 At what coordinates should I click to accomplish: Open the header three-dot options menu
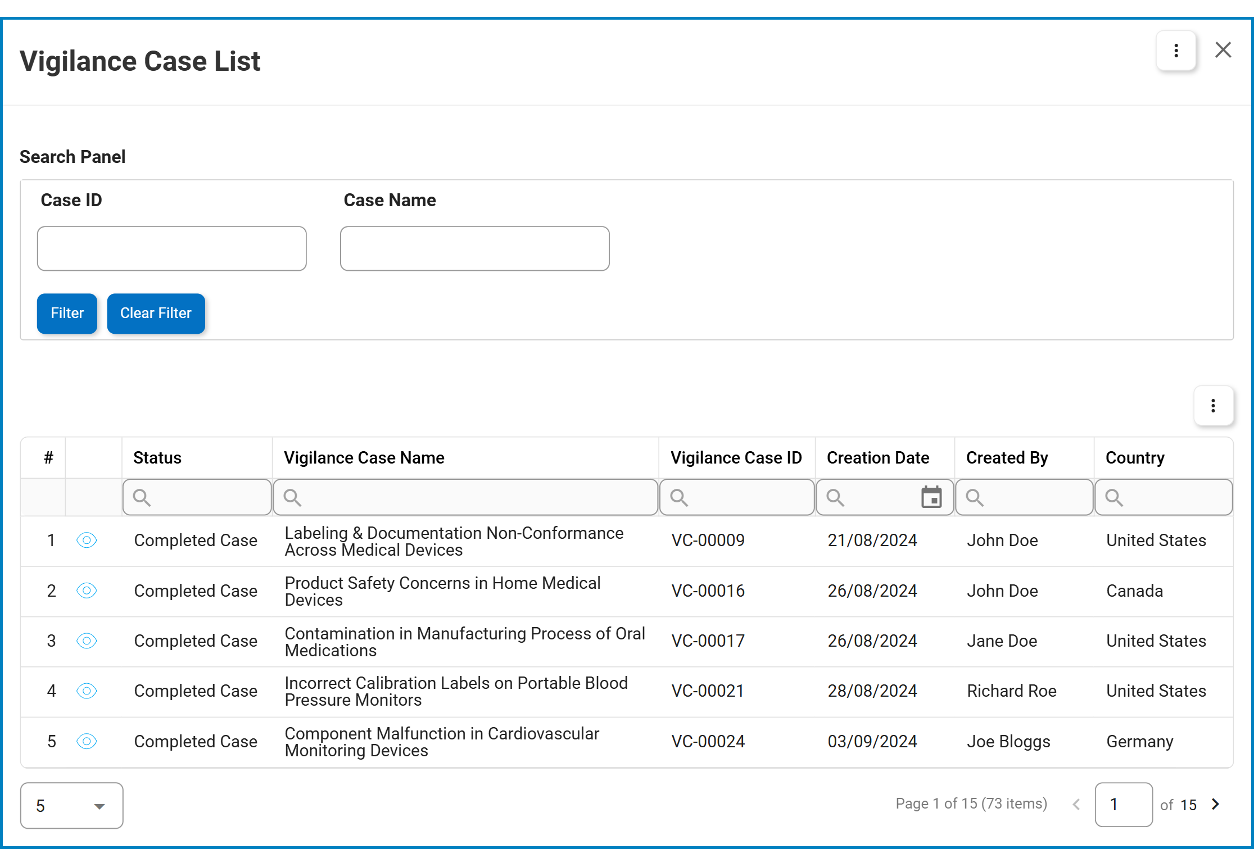click(1175, 51)
